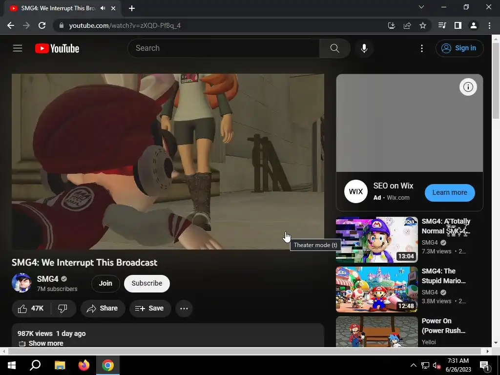Open the 12:48 Stupid Mario thumbnail
This screenshot has height=375, width=500.
point(376,290)
